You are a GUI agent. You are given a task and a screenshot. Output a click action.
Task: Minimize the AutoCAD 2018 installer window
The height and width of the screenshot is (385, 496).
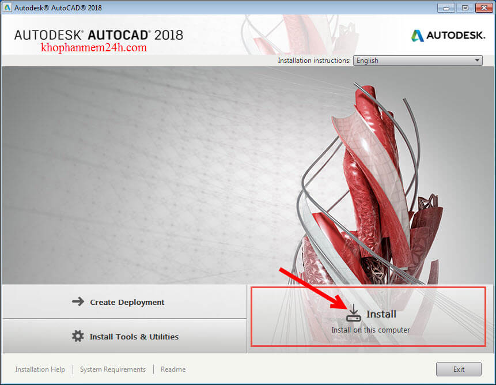(x=446, y=7)
